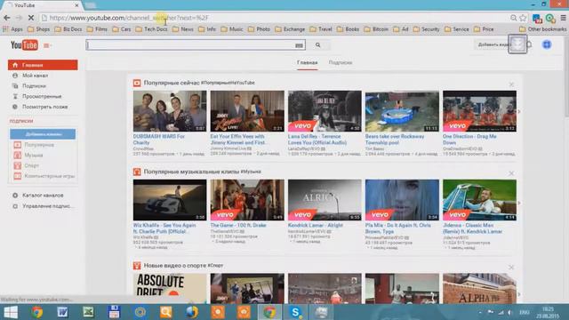Open the Apps shortcut in the bookmarks bar
The image size is (569, 320).
12,29
